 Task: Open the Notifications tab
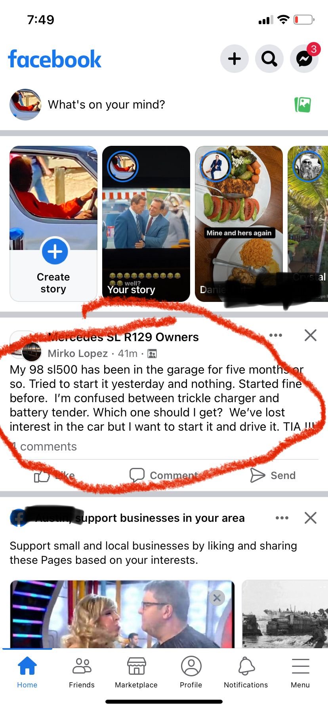click(x=246, y=673)
